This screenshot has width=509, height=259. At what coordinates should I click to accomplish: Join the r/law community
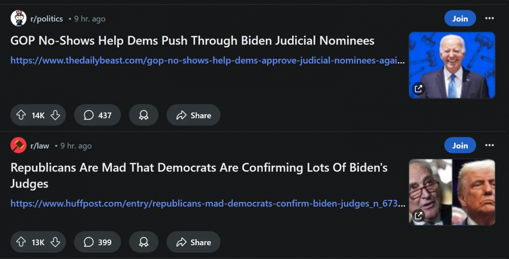click(x=460, y=146)
